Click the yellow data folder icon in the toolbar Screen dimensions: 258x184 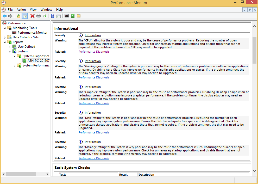pos(79,16)
